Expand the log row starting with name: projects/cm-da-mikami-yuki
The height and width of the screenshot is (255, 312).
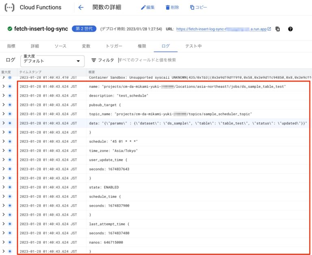point(3,86)
